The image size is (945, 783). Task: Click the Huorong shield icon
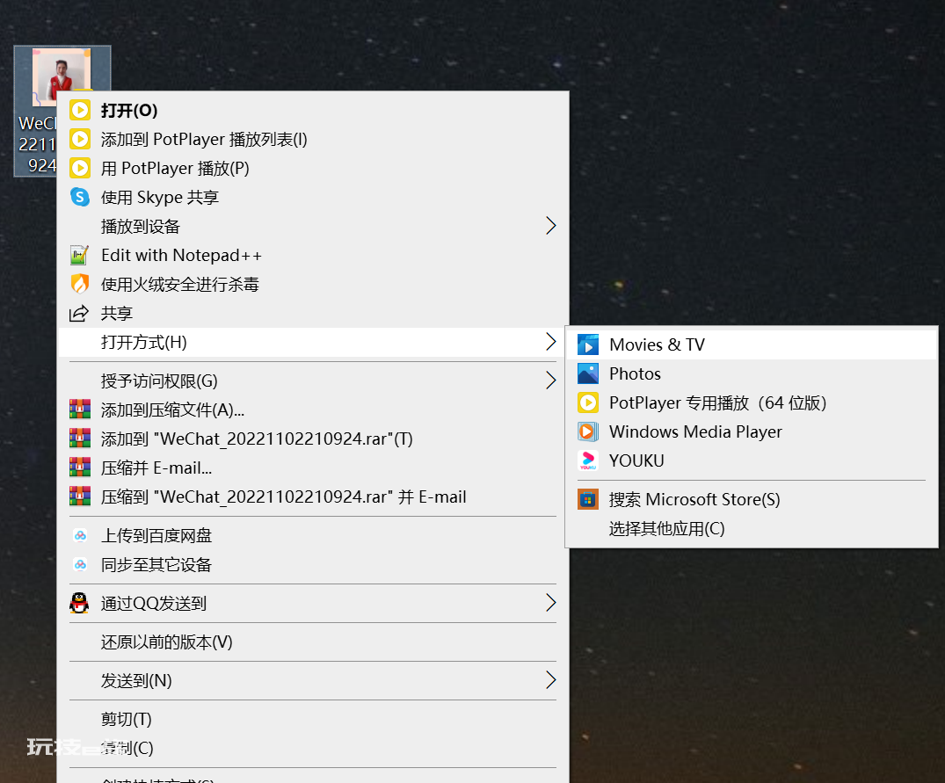[79, 284]
